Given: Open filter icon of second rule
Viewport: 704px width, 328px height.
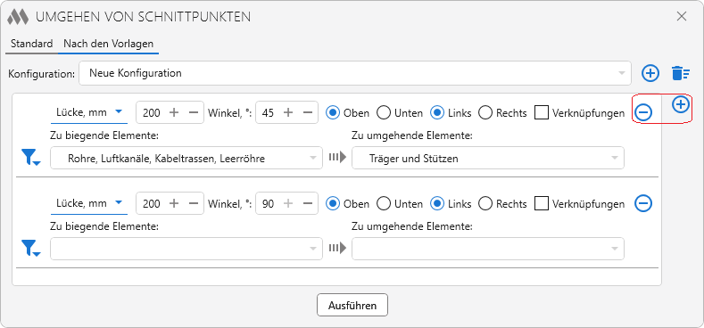Looking at the screenshot, I should tap(30, 249).
